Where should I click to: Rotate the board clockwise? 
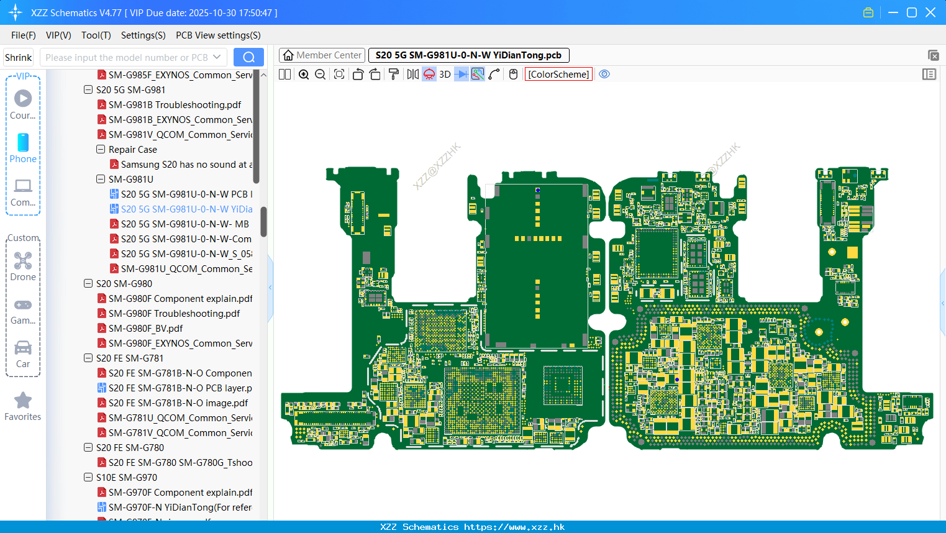(x=375, y=75)
